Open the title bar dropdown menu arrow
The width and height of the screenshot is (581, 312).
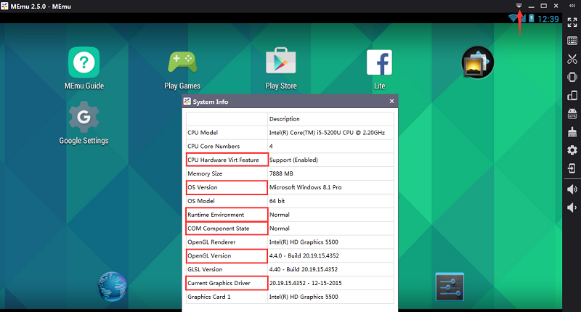[x=519, y=6]
